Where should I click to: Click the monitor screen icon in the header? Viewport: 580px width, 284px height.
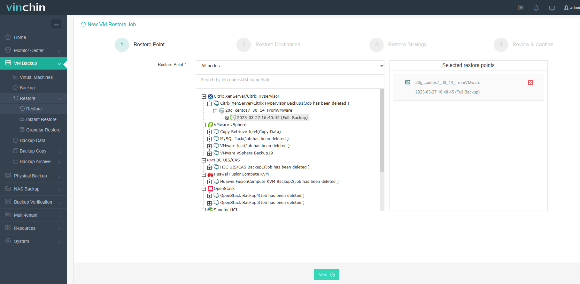pos(552,8)
